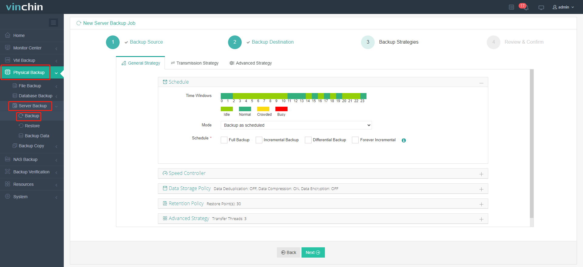Click the Resources grid icon
583x267 pixels.
tap(8, 184)
